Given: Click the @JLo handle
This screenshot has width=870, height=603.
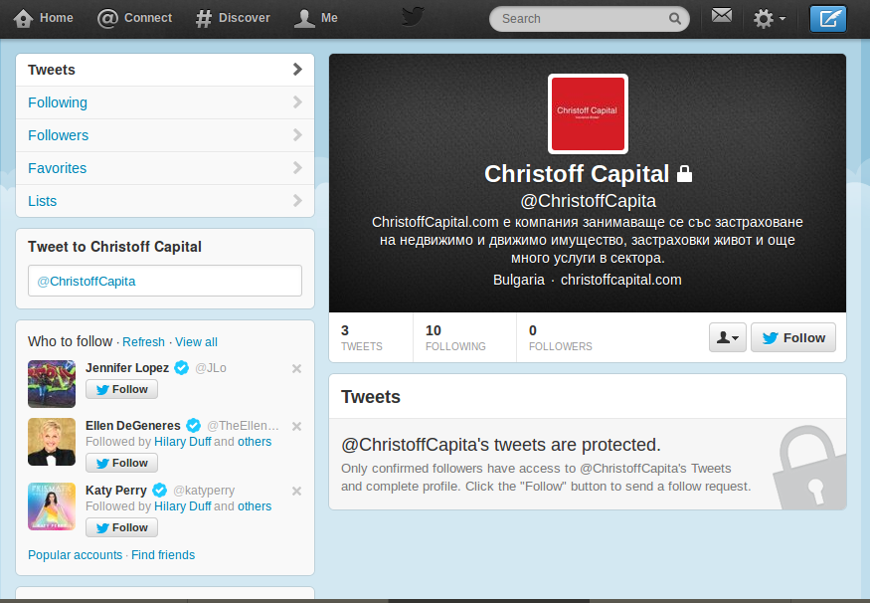Looking at the screenshot, I should point(211,368).
